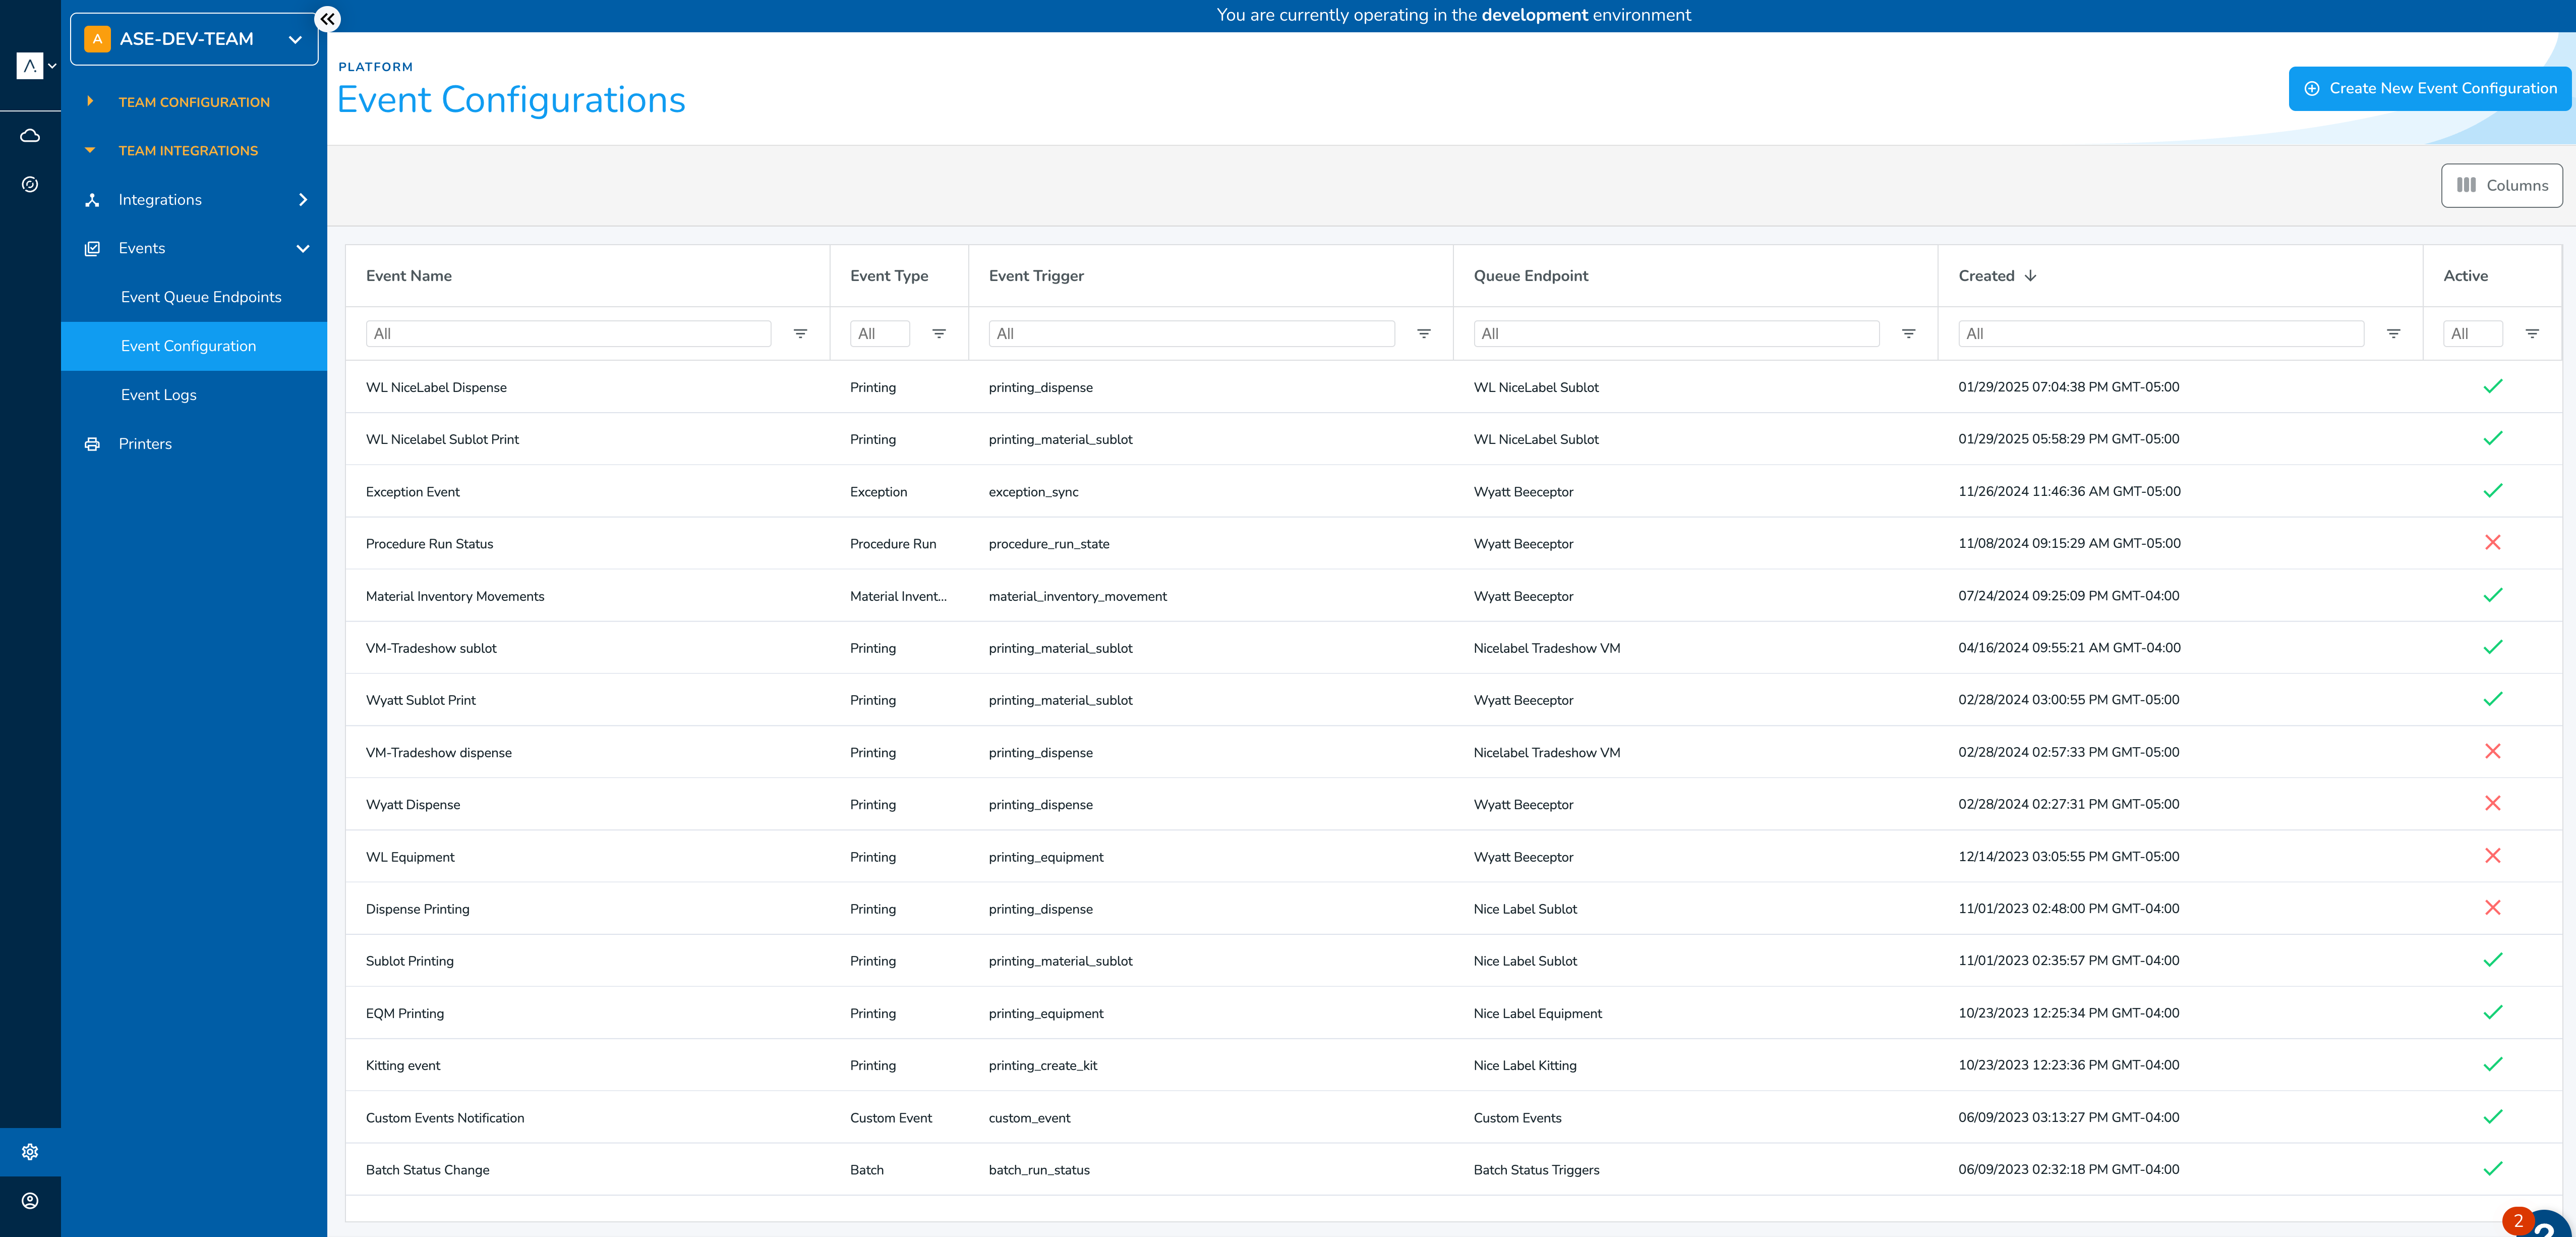
Task: Toggle red X for Wyatt Dispense row
Action: (x=2493, y=804)
